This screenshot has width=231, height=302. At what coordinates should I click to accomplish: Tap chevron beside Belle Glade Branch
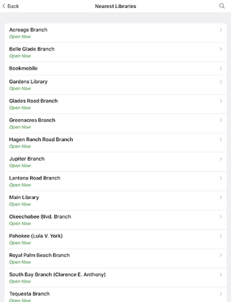[x=221, y=49]
